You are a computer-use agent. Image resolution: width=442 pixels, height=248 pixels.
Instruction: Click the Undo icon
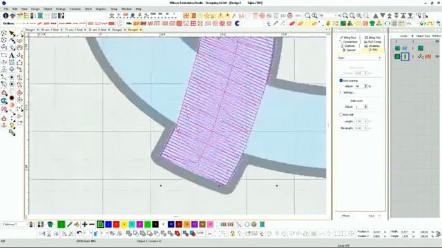point(79,234)
